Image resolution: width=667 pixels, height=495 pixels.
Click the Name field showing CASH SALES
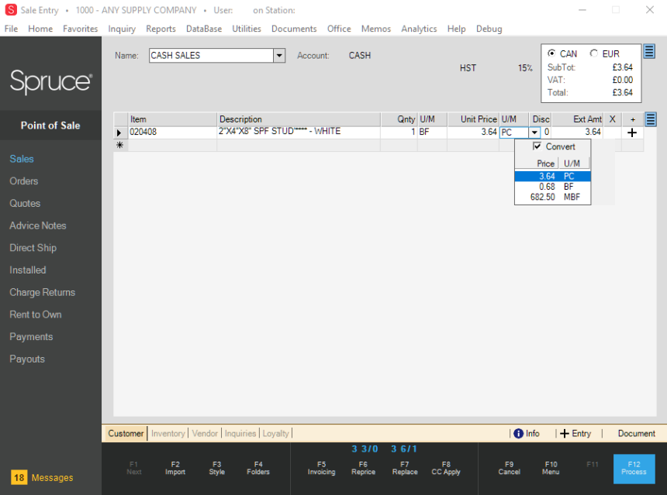(x=211, y=55)
